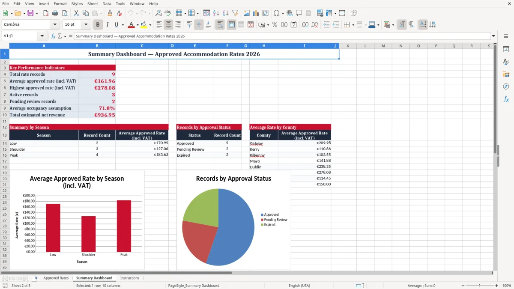Toggle Center Horizontally alignment
This screenshot has width=514, height=289.
(168, 25)
